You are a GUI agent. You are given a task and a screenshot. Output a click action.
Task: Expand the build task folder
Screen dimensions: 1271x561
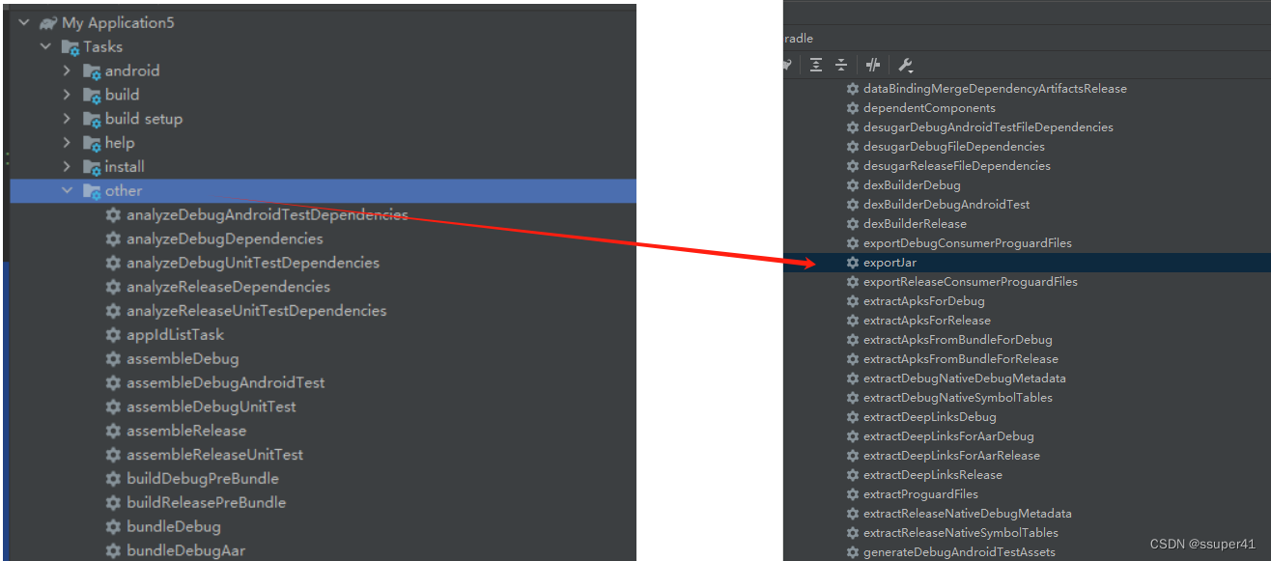(67, 95)
